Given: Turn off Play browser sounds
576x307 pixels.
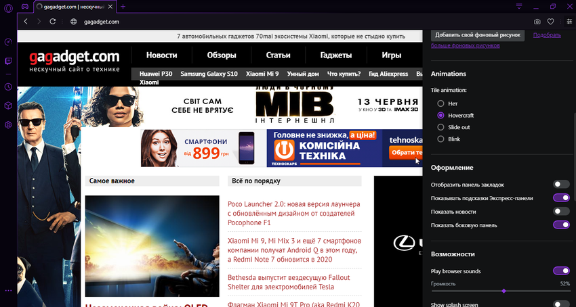Looking at the screenshot, I should tap(560, 270).
